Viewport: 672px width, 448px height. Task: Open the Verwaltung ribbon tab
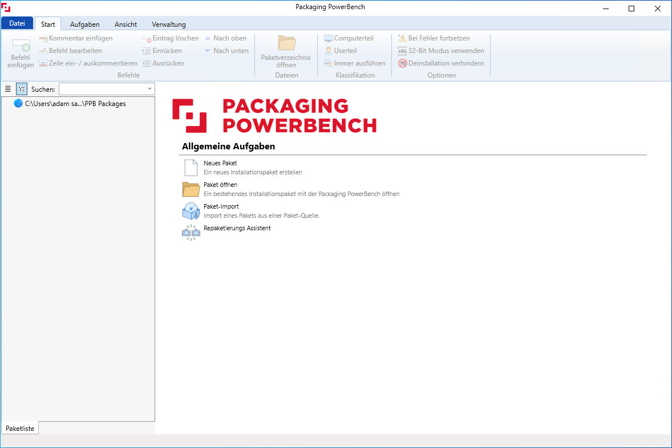pos(168,25)
